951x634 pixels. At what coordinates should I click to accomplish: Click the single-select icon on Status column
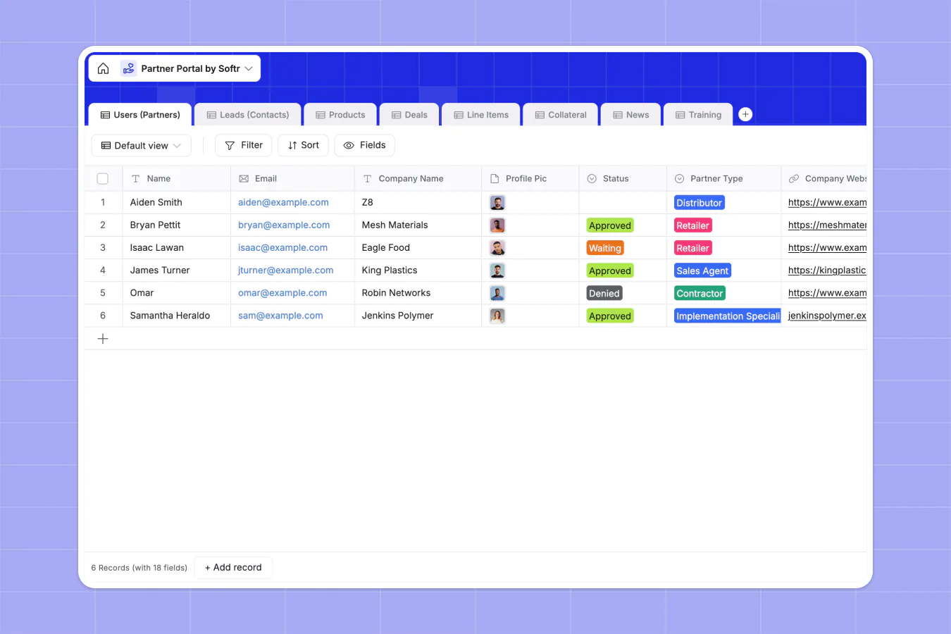tap(590, 178)
